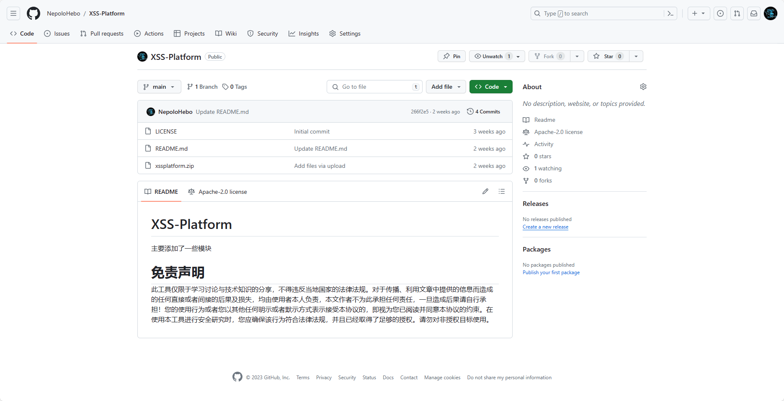Screen dimensions: 784x401
Task: Open the GitHub home icon
Action: pyautogui.click(x=34, y=13)
